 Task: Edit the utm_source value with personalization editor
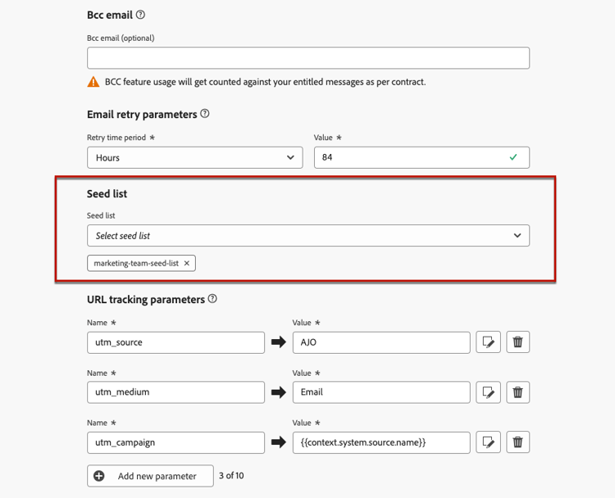click(x=488, y=342)
